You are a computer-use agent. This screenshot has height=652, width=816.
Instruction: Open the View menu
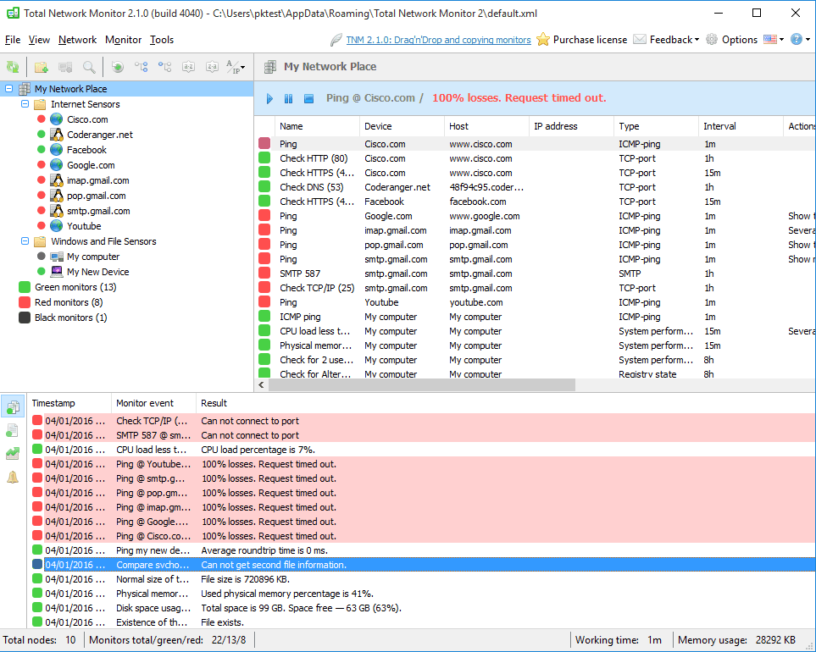[39, 40]
